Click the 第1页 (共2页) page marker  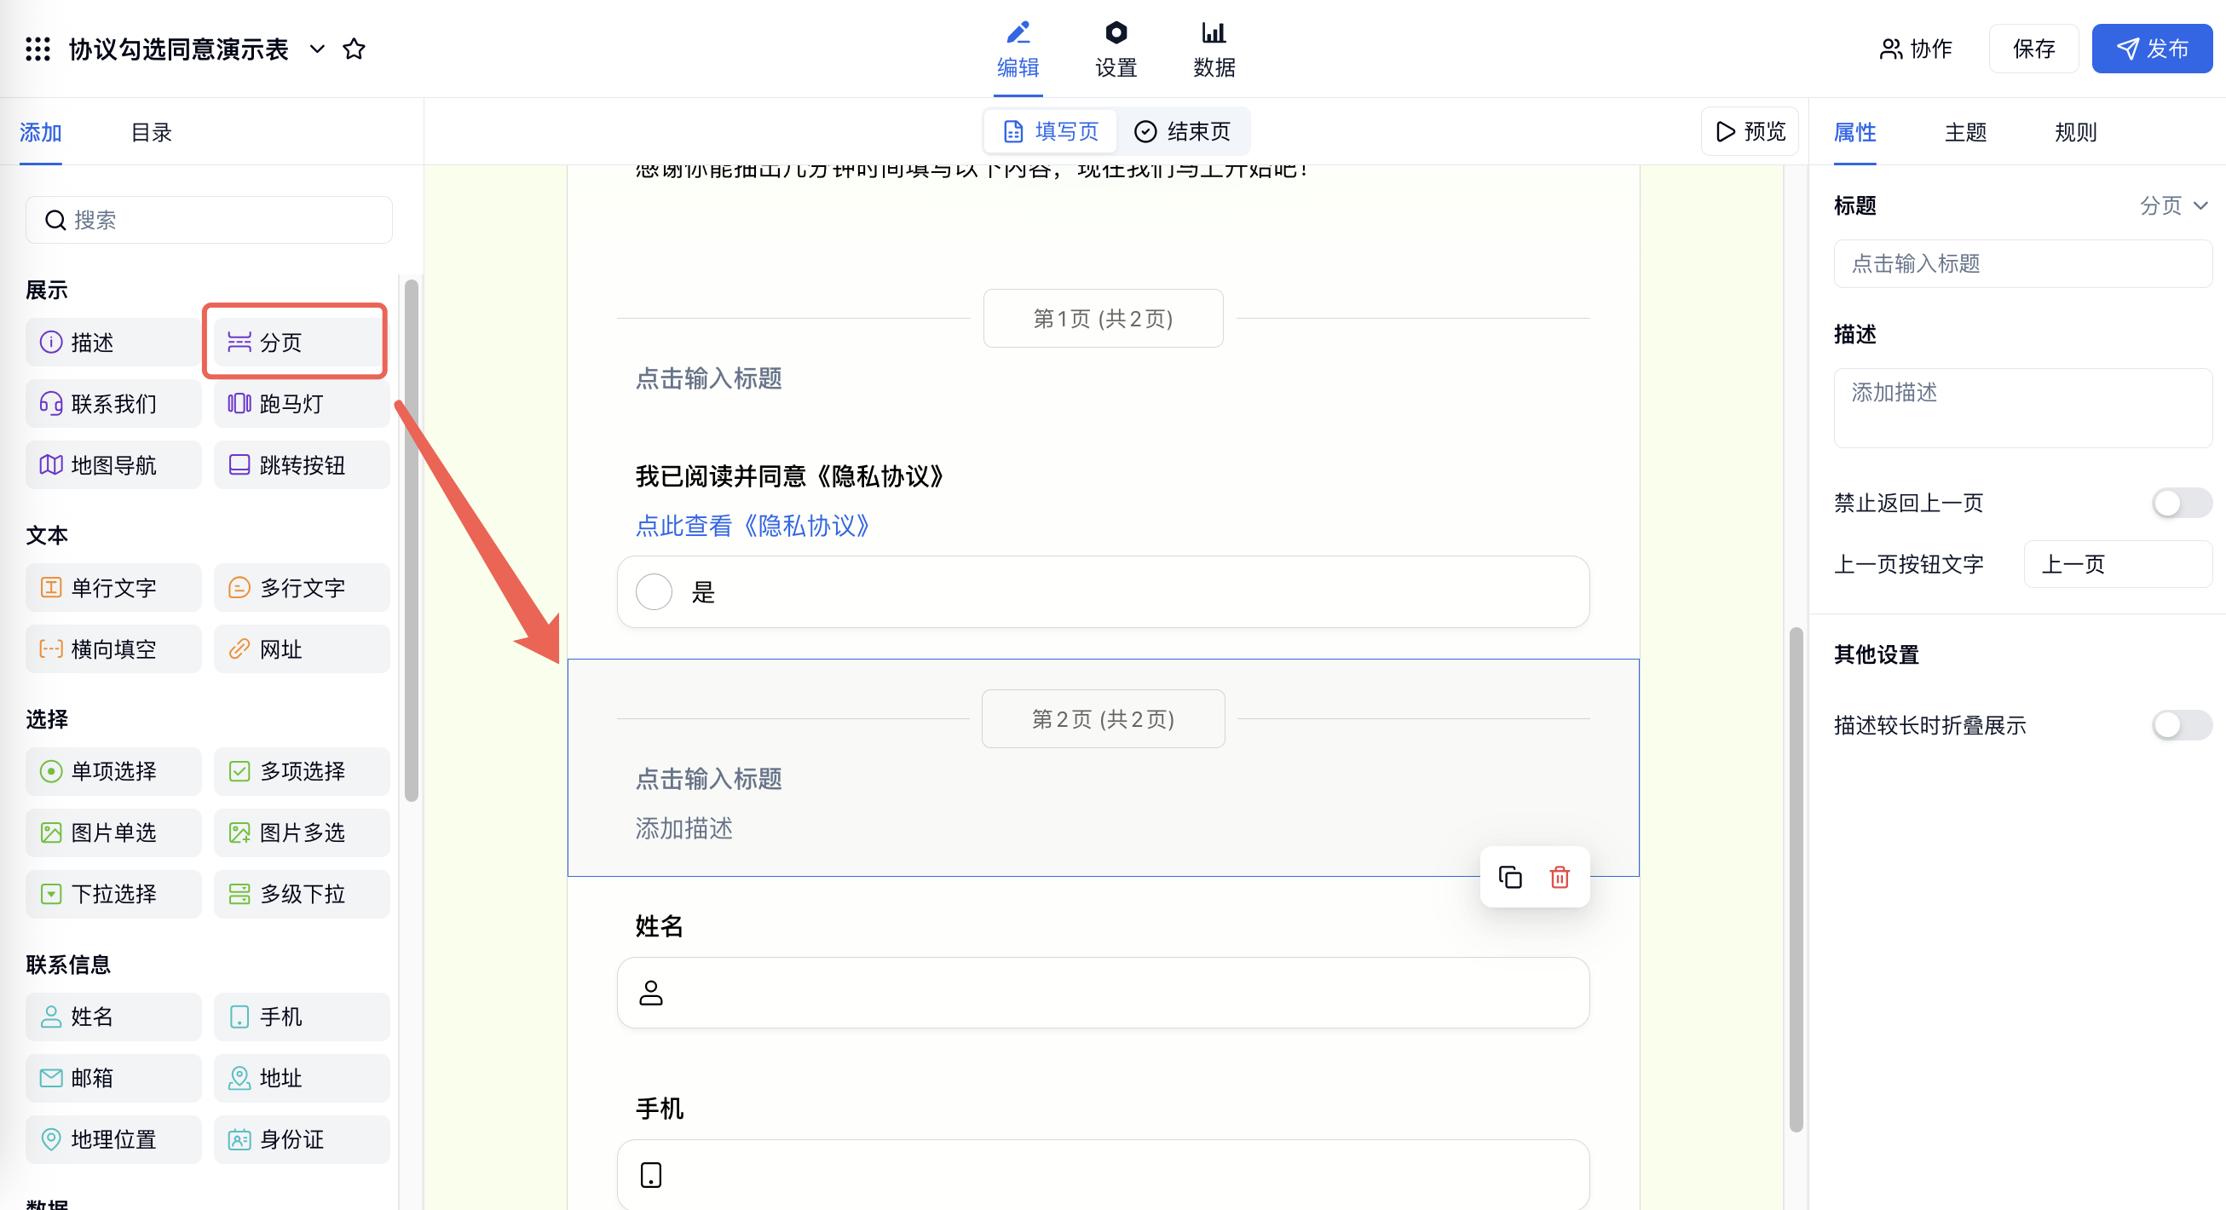pos(1103,319)
